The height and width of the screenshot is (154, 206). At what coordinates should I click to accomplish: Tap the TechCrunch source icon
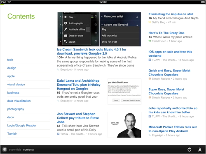150,41
